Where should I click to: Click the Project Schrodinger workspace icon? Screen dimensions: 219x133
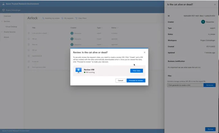coord(4,10)
